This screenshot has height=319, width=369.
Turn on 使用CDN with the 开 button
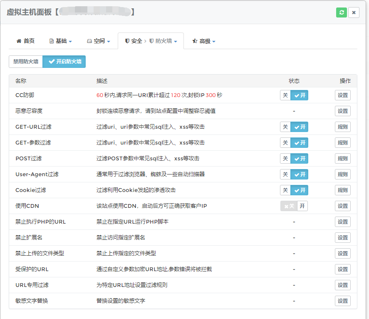(302, 206)
